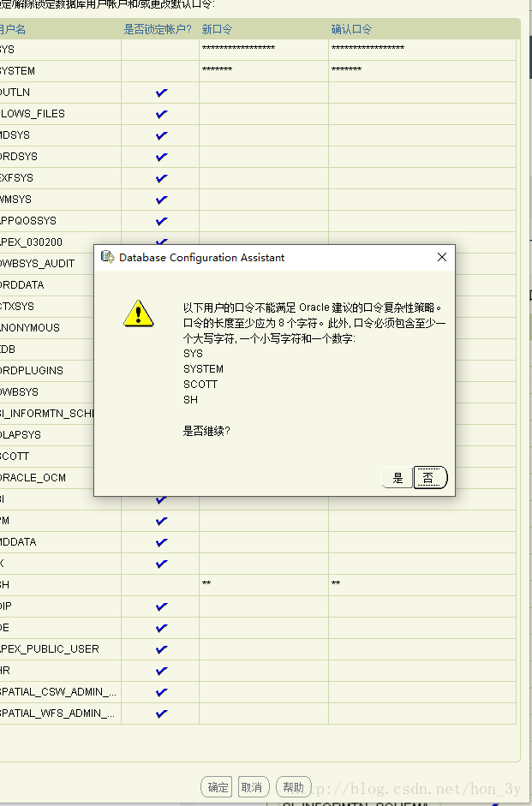Click the 否 (No) button in dialog
532x806 pixels.
[x=430, y=478]
